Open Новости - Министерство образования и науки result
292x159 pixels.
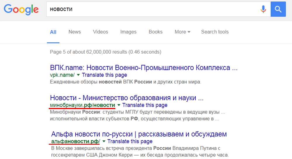point(127,98)
